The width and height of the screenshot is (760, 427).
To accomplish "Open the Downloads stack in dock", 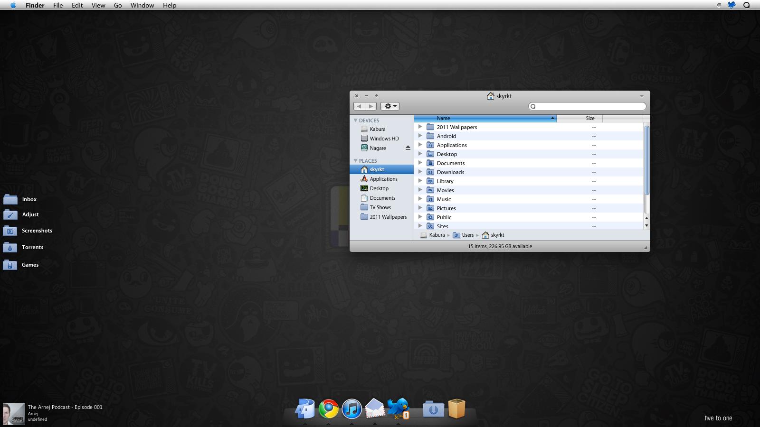I will [x=433, y=409].
